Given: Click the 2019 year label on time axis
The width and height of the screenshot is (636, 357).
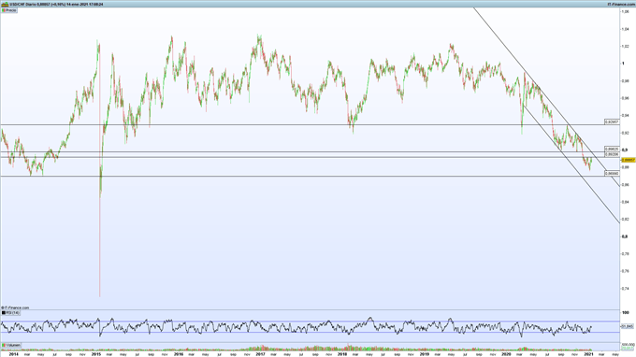Looking at the screenshot, I should click(425, 354).
